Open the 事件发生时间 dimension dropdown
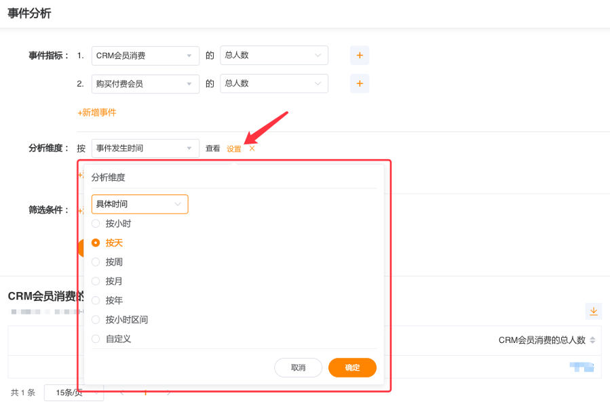 point(145,148)
